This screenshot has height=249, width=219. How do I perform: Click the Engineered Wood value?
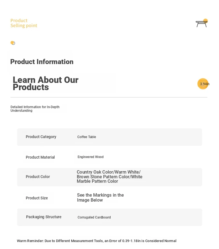pyautogui.click(x=91, y=157)
